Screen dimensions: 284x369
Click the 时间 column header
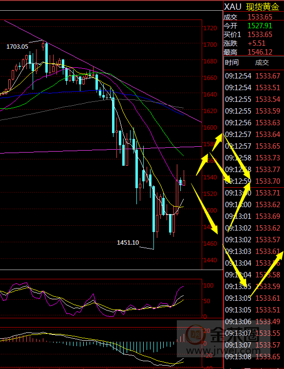pos(232,62)
